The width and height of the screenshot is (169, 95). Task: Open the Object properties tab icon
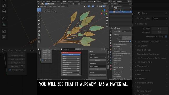[x=111, y=49]
